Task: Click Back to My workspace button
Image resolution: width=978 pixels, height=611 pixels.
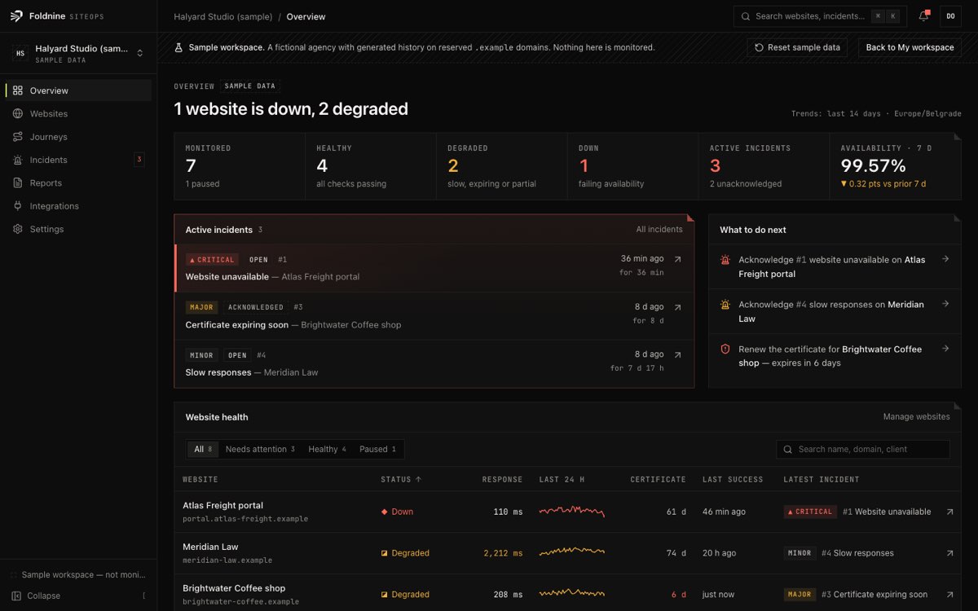Action: tap(910, 47)
